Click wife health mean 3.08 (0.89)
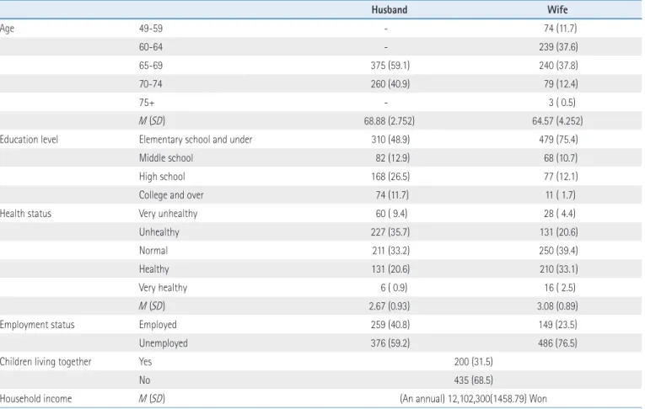 coord(557,305)
